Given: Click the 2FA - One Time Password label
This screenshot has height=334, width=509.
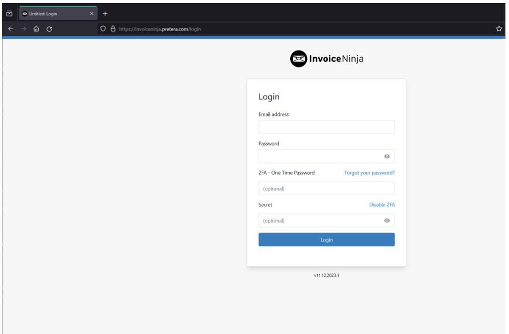Looking at the screenshot, I should coord(287,173).
